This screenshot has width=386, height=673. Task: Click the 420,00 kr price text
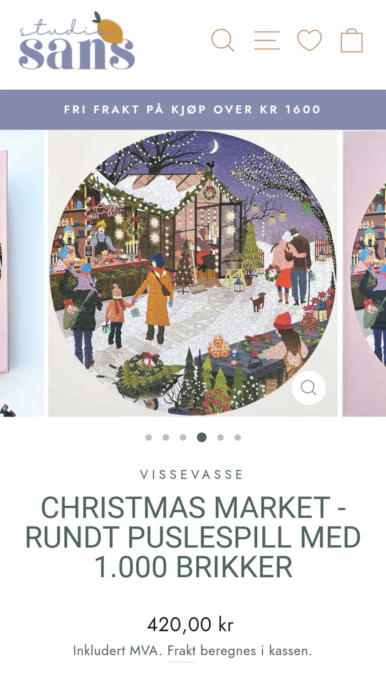click(x=190, y=624)
